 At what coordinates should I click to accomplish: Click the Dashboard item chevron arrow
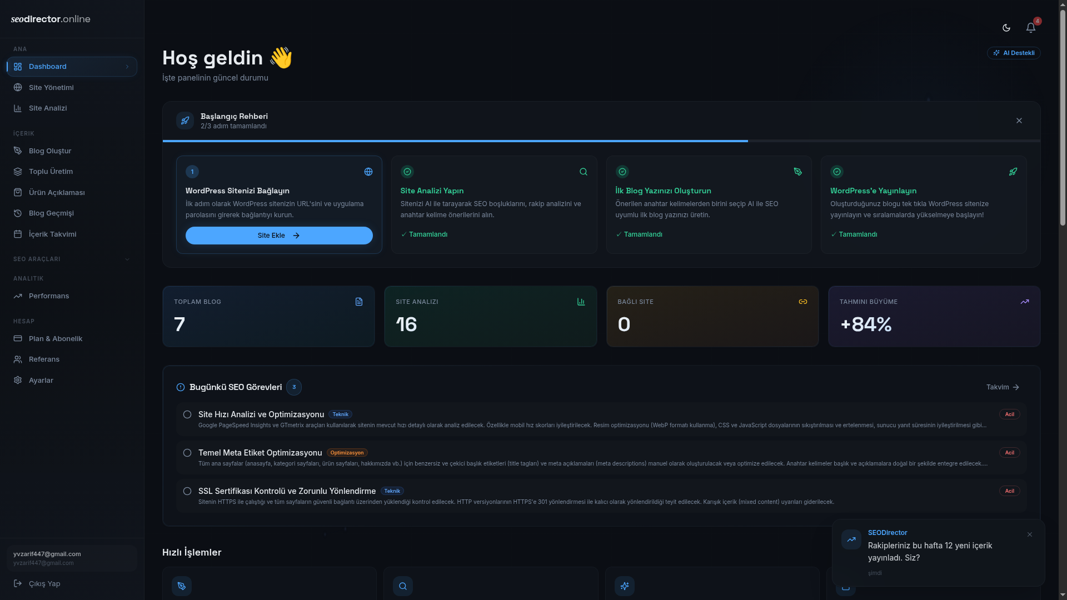point(127,67)
